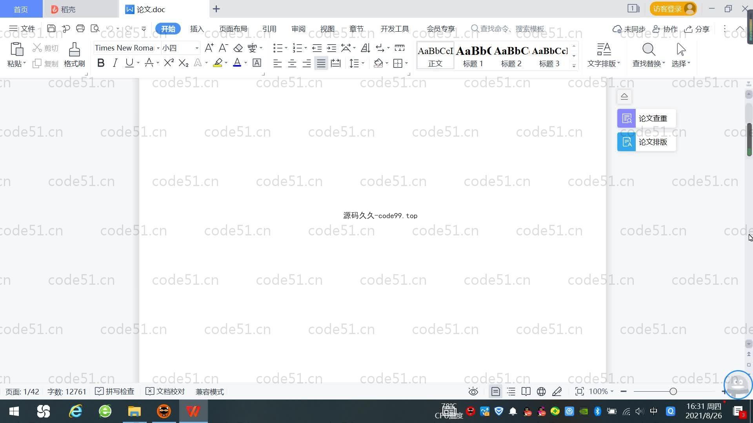Click the 访客登录 login button
This screenshot has height=423, width=753.
coord(673,9)
